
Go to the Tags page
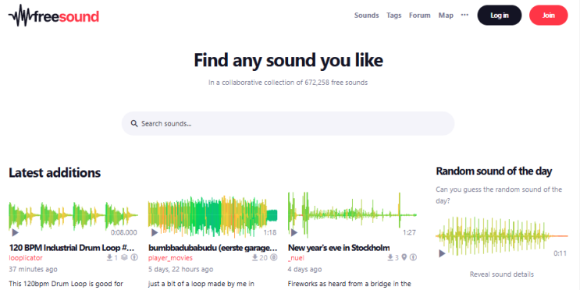pyautogui.click(x=393, y=15)
